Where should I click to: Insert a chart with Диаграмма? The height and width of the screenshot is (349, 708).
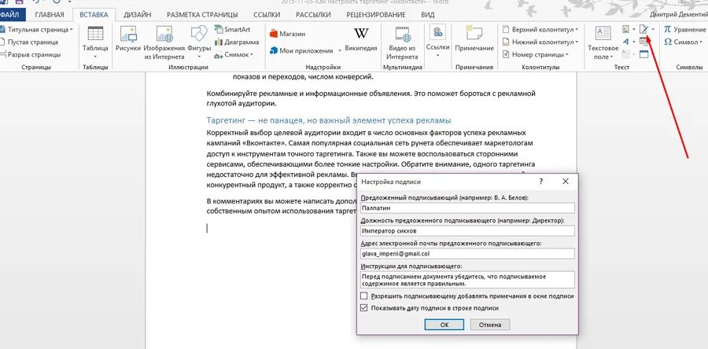pyautogui.click(x=236, y=42)
